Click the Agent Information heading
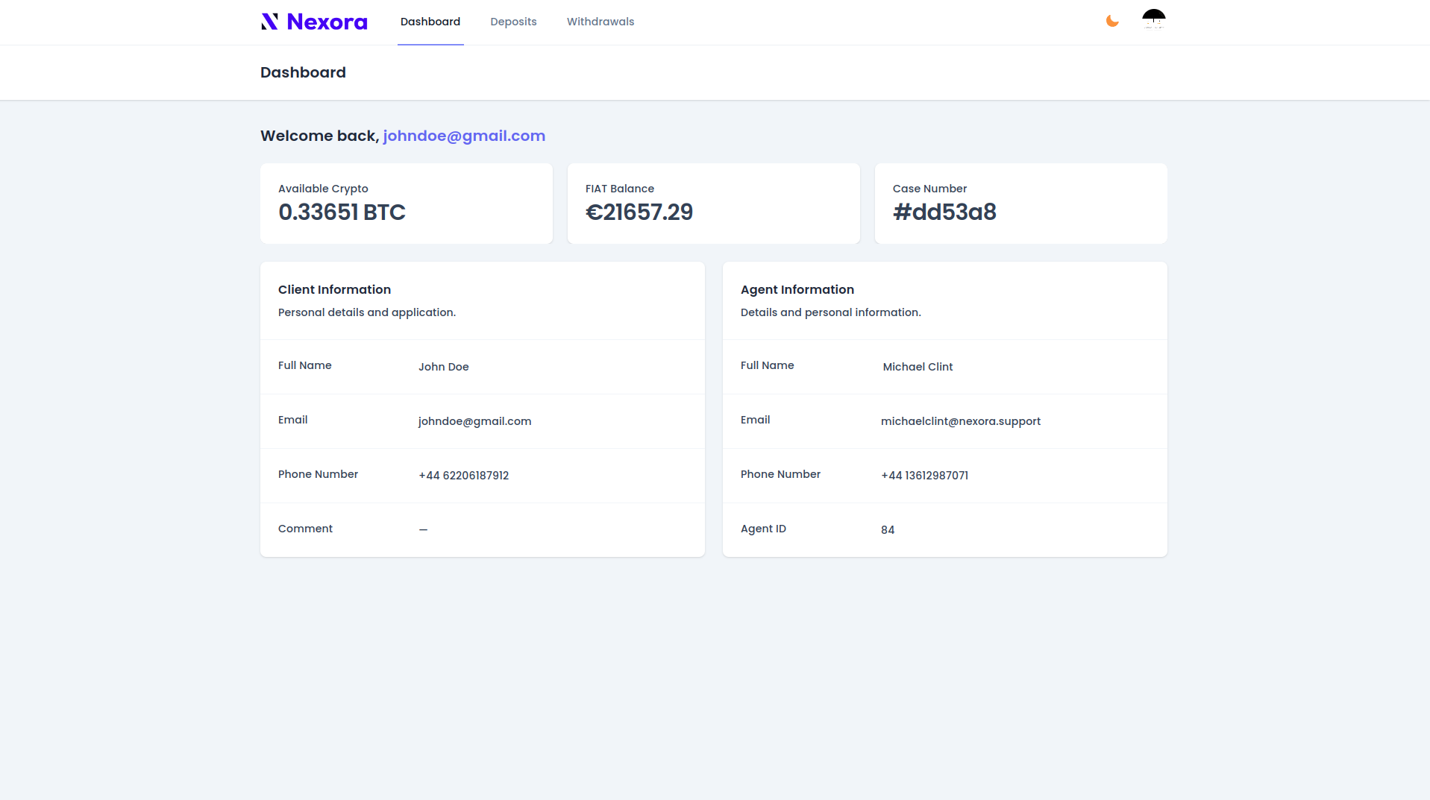 pyautogui.click(x=797, y=289)
